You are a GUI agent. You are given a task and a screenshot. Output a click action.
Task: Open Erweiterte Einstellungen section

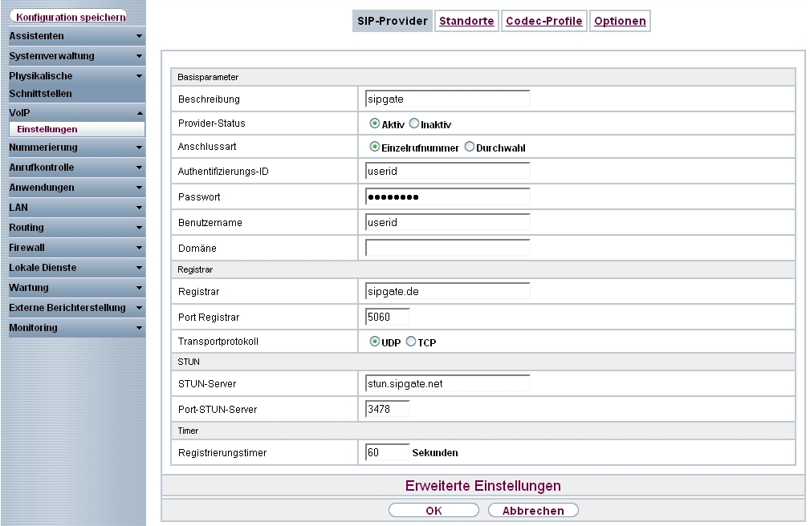(483, 486)
